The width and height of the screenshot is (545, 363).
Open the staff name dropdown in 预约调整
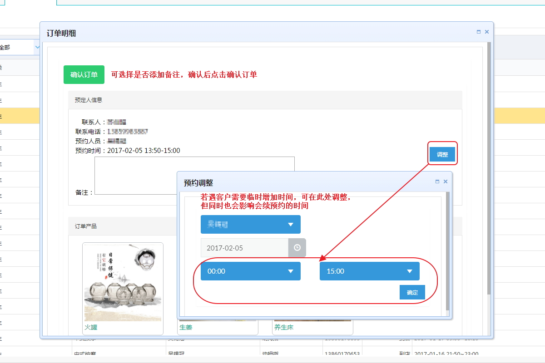point(251,225)
